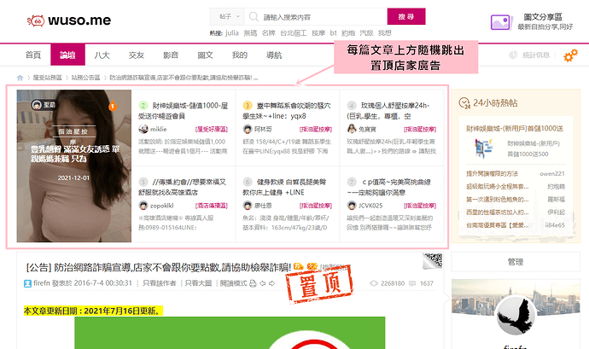Click the author profile icon beside firefn
589x349 pixels.
coord(27,283)
